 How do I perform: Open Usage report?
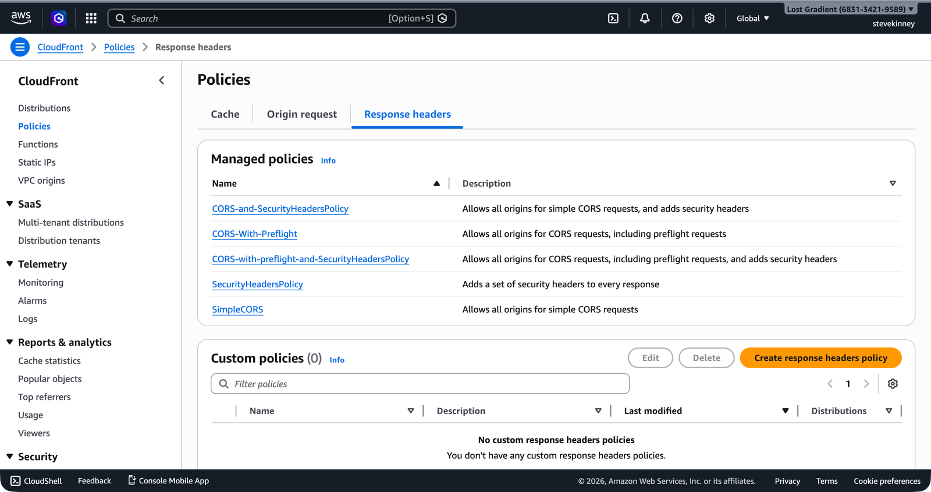(30, 415)
